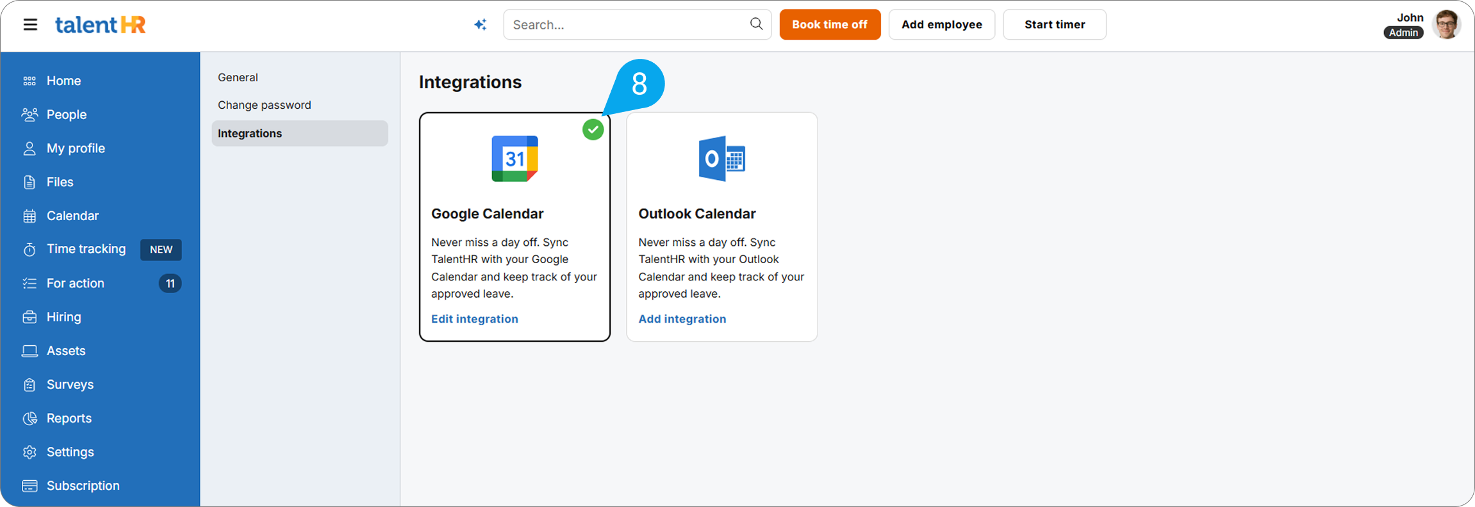The width and height of the screenshot is (1475, 507).
Task: Click the Subscription card icon
Action: pyautogui.click(x=29, y=486)
